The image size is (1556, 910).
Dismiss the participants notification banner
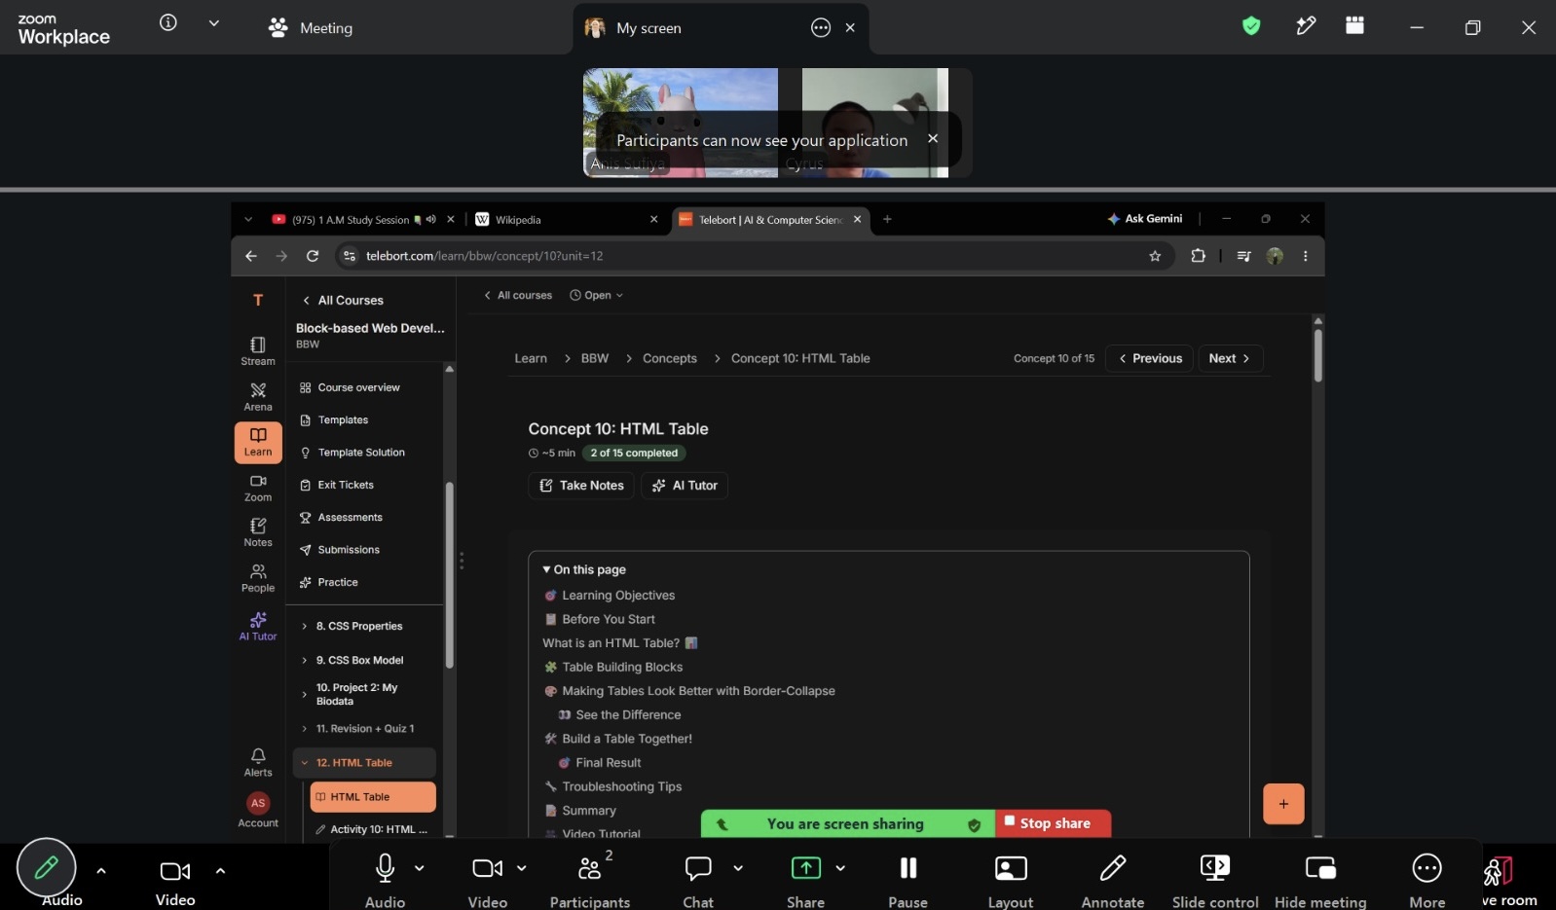(x=933, y=139)
